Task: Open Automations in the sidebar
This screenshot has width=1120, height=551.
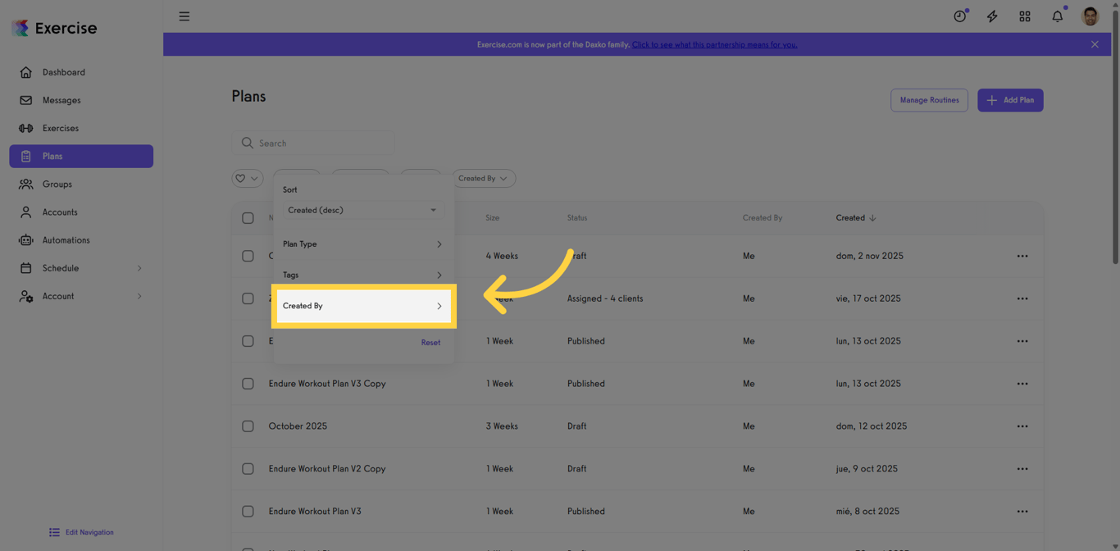Action: coord(66,240)
